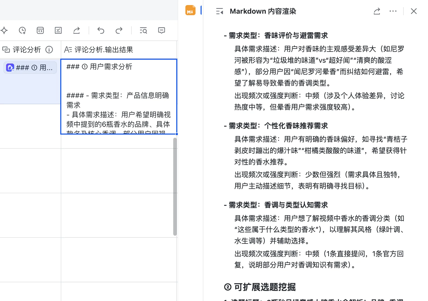Viewport: 428px width, 301px height.
Task: Select the 评论分析 column header
Action: [30, 50]
